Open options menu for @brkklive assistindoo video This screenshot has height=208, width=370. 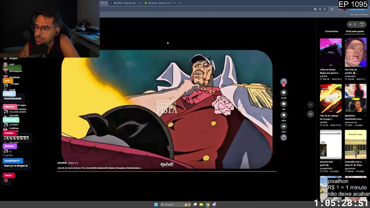coord(365,116)
